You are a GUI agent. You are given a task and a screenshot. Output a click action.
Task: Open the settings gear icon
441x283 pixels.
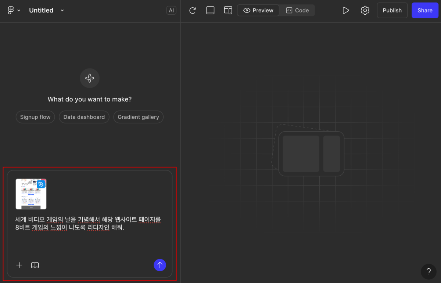[x=365, y=10]
